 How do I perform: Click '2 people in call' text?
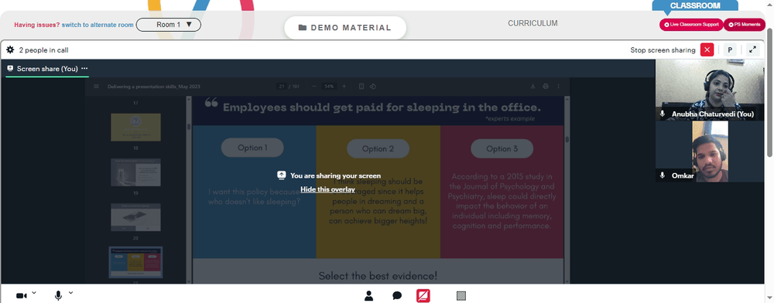tap(43, 49)
